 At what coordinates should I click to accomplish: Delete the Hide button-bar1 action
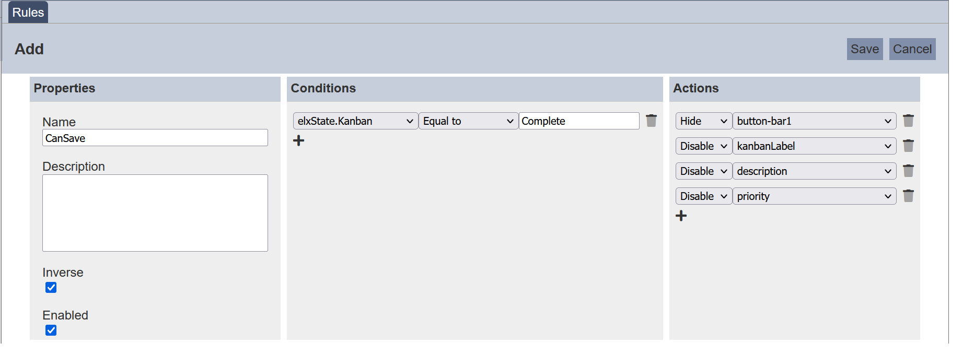pyautogui.click(x=908, y=121)
